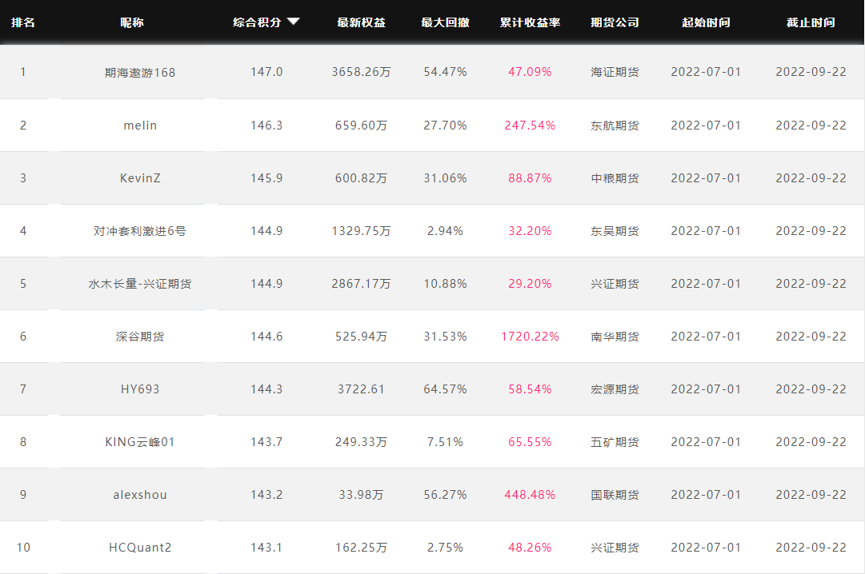Click equity value 3658.26万

(x=362, y=72)
